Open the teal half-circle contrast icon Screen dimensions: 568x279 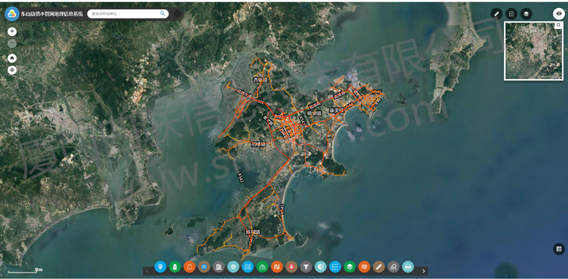320,267
